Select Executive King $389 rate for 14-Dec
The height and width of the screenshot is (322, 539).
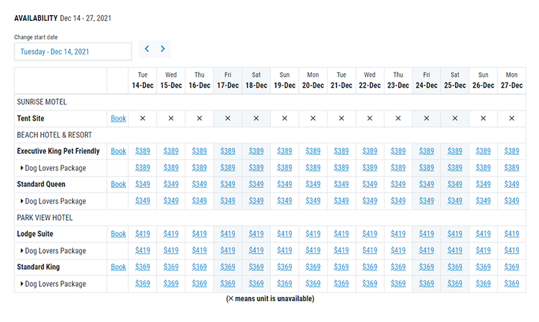pos(142,151)
